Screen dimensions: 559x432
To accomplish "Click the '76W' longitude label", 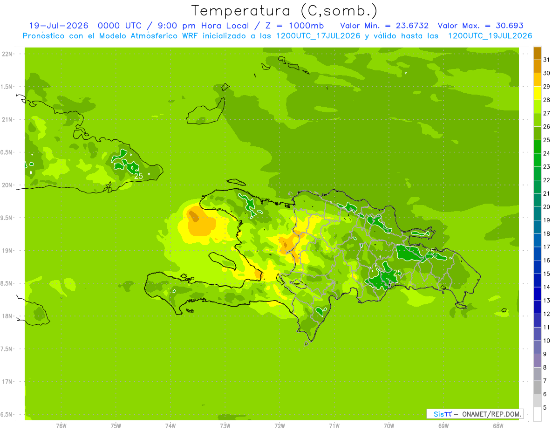I will point(61,426).
